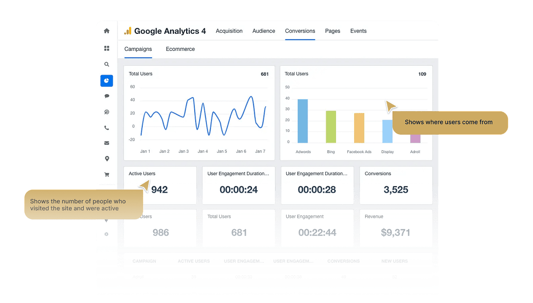Select the Active Users 942 card
Image resolution: width=533 pixels, height=303 pixels.
[160, 185]
